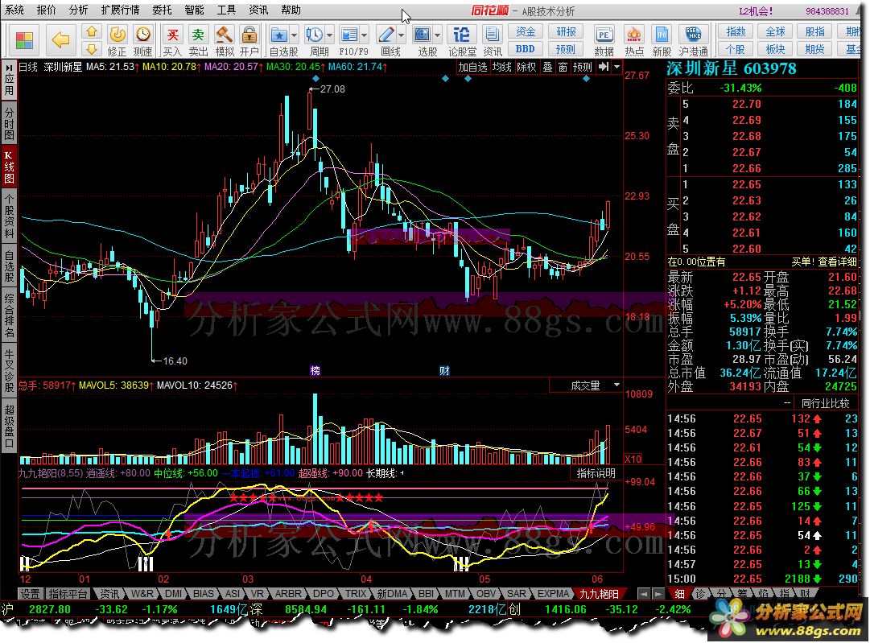Switch to K线图 view in left sidebar

point(9,167)
